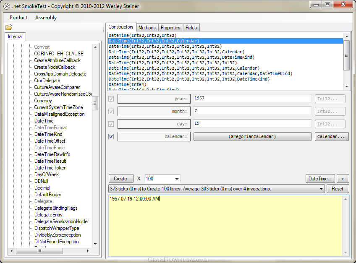Open the Assembly menu
The width and height of the screenshot is (356, 263).
tap(46, 18)
